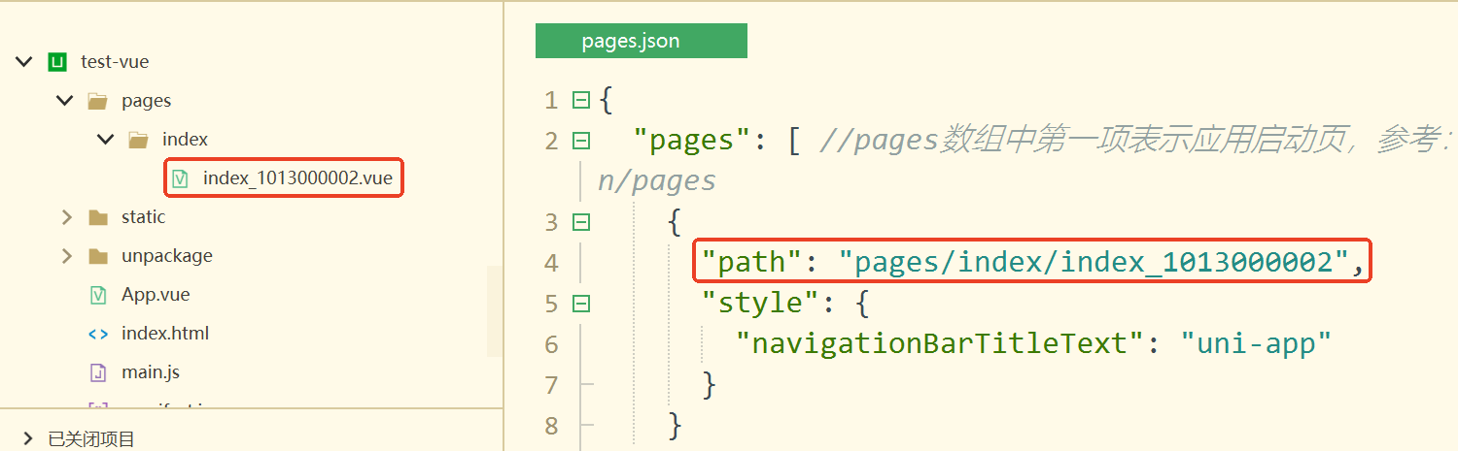The height and width of the screenshot is (451, 1458).
Task: Fold code block at line 1
Action: click(581, 100)
